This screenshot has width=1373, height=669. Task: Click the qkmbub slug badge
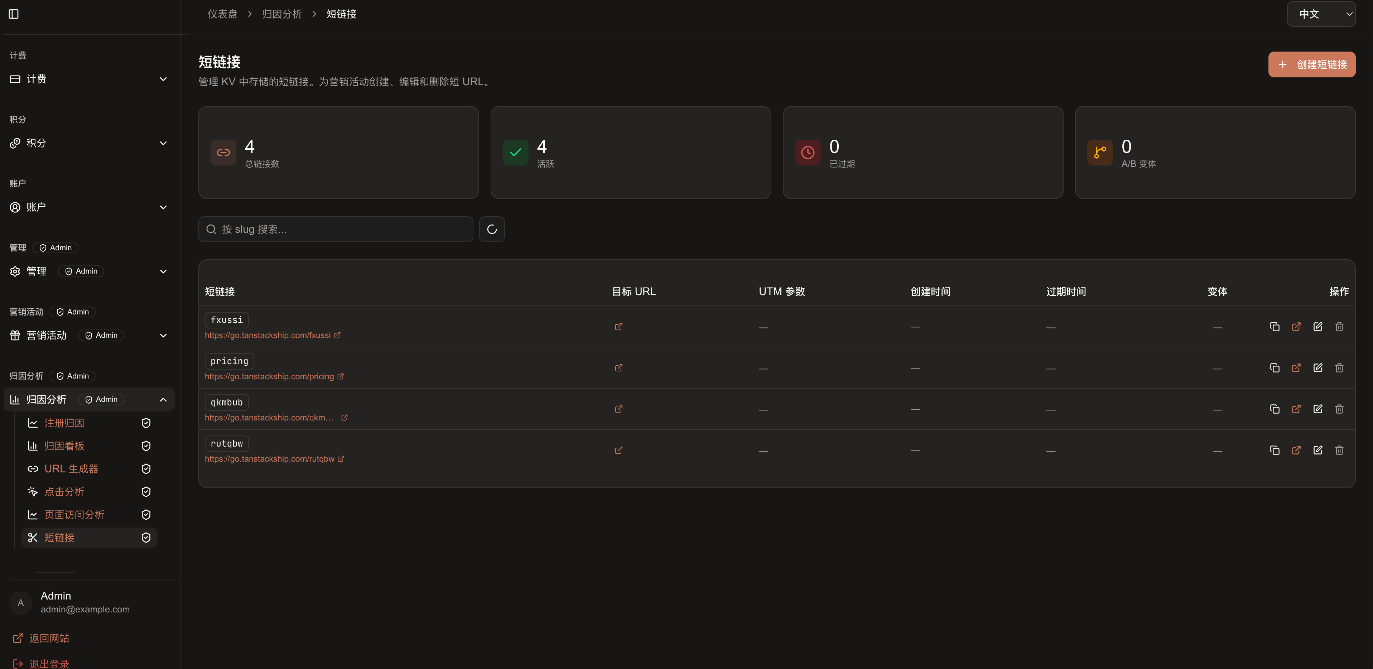(227, 403)
